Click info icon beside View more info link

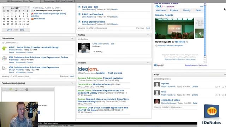coord(156,46)
